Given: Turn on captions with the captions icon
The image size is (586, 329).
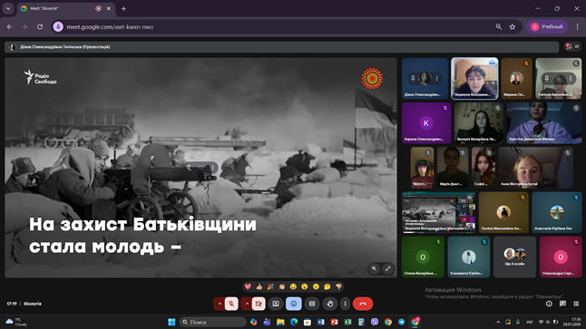Looking at the screenshot, I should click(x=312, y=304).
